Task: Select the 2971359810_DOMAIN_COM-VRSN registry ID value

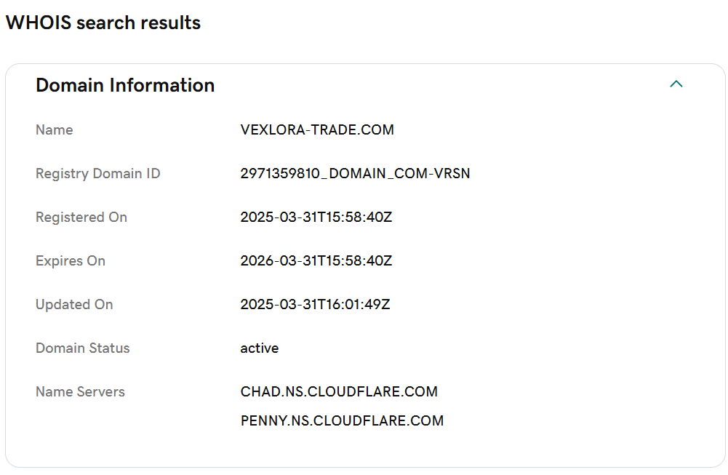Action: pyautogui.click(x=355, y=174)
